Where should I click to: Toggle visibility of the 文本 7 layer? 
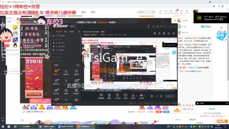(x=54, y=43)
